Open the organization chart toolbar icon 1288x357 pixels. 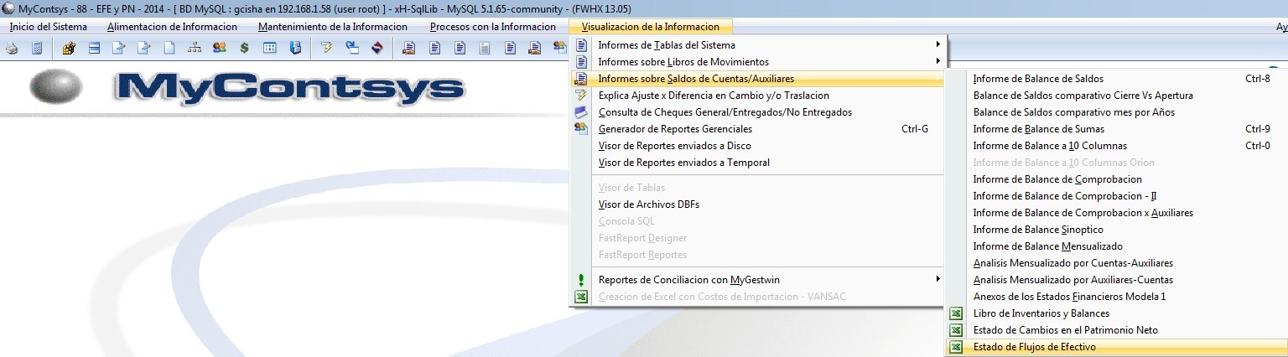(195, 48)
